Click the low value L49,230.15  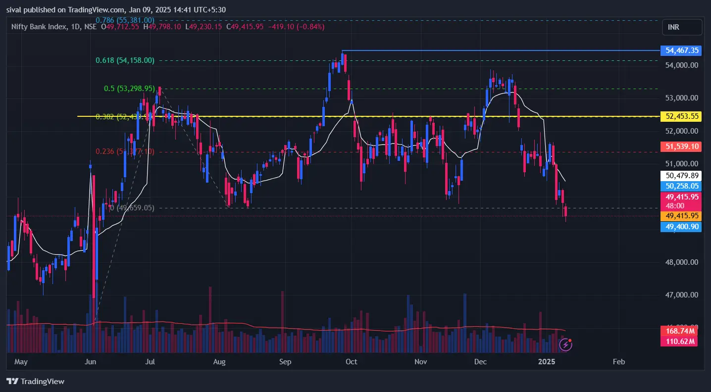204,27
